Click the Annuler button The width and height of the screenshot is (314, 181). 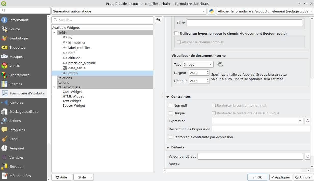tap(303, 177)
